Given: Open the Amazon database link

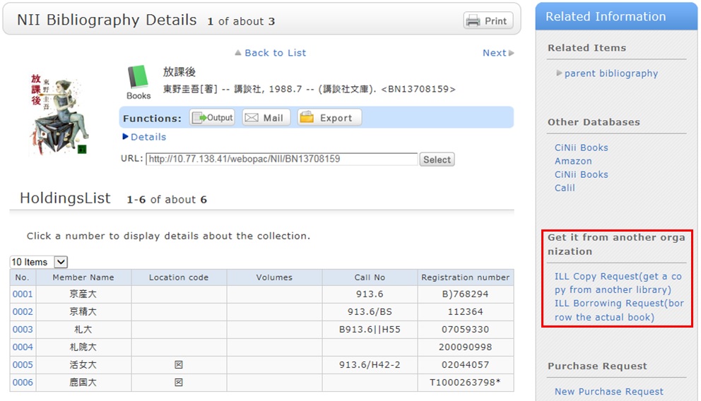Looking at the screenshot, I should (573, 161).
